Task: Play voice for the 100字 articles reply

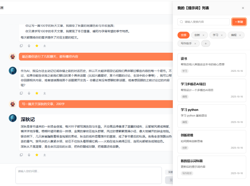Action: pyautogui.click(x=29, y=46)
